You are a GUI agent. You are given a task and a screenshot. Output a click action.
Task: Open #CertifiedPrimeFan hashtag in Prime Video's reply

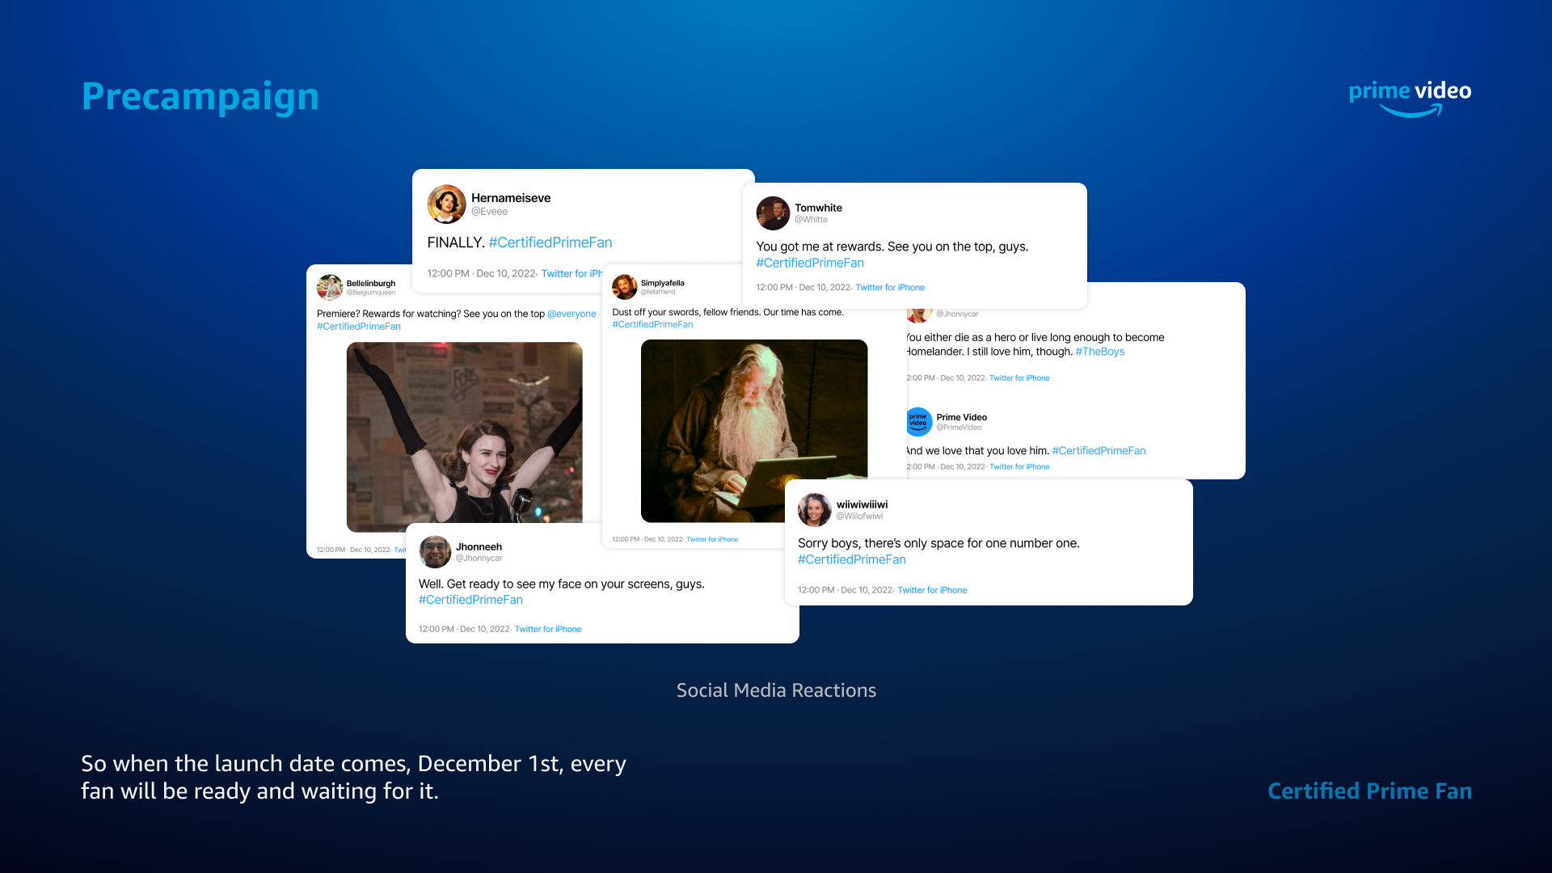[1099, 451]
